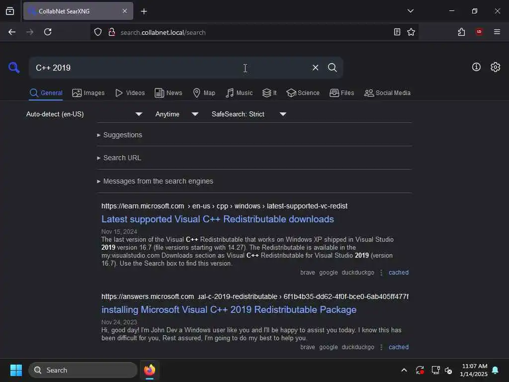Open more options dots on first result
The width and height of the screenshot is (509, 382).
coord(381,273)
